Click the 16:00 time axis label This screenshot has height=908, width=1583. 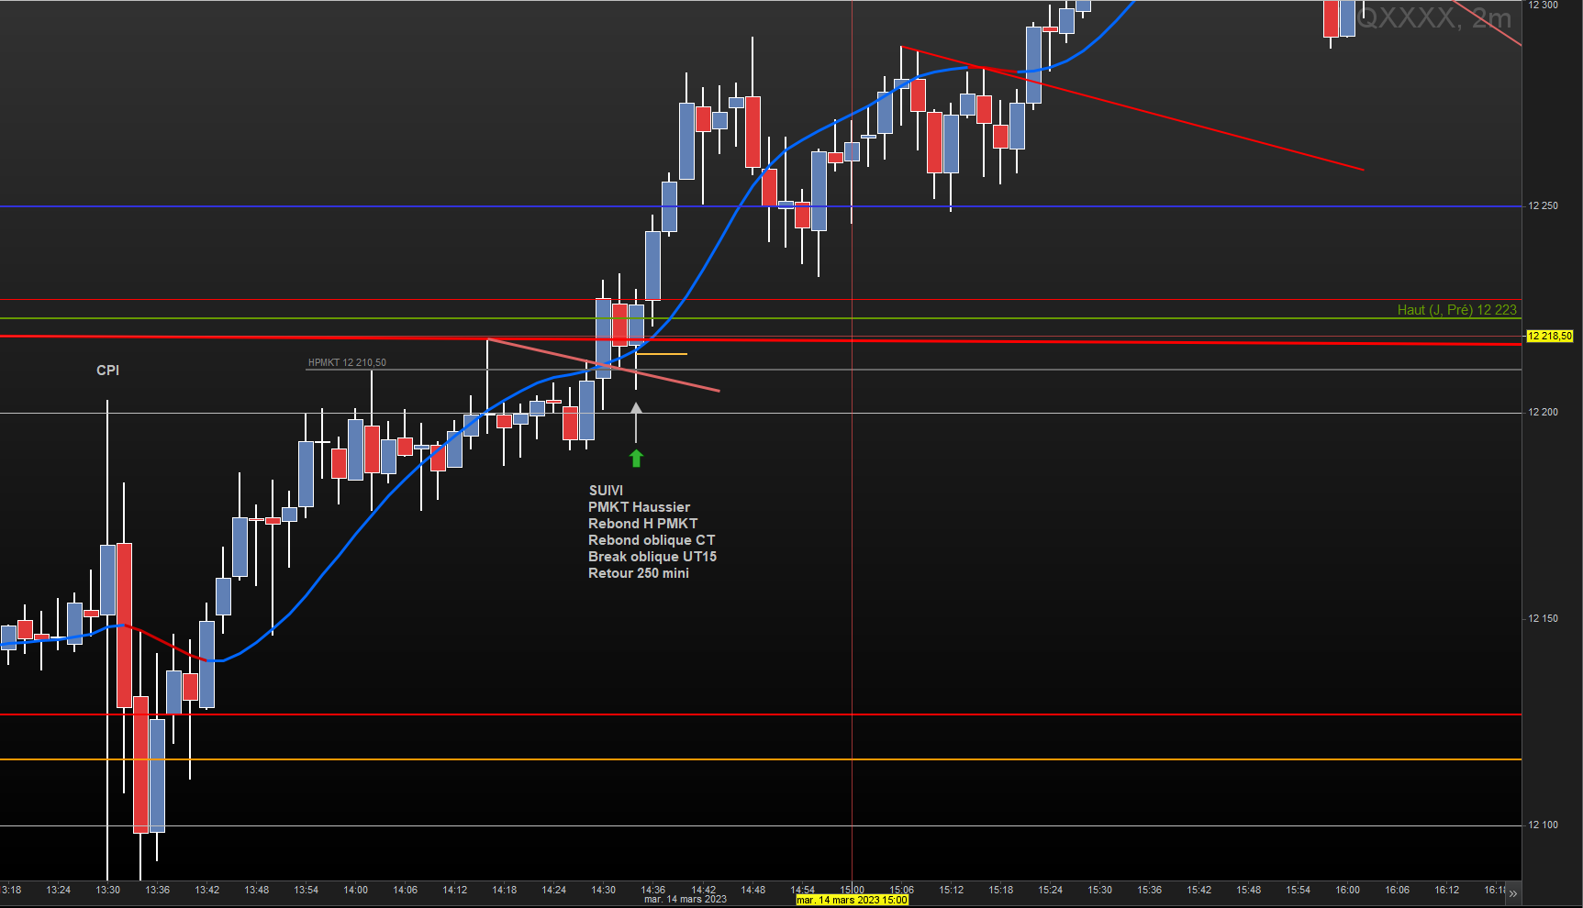(x=1347, y=890)
